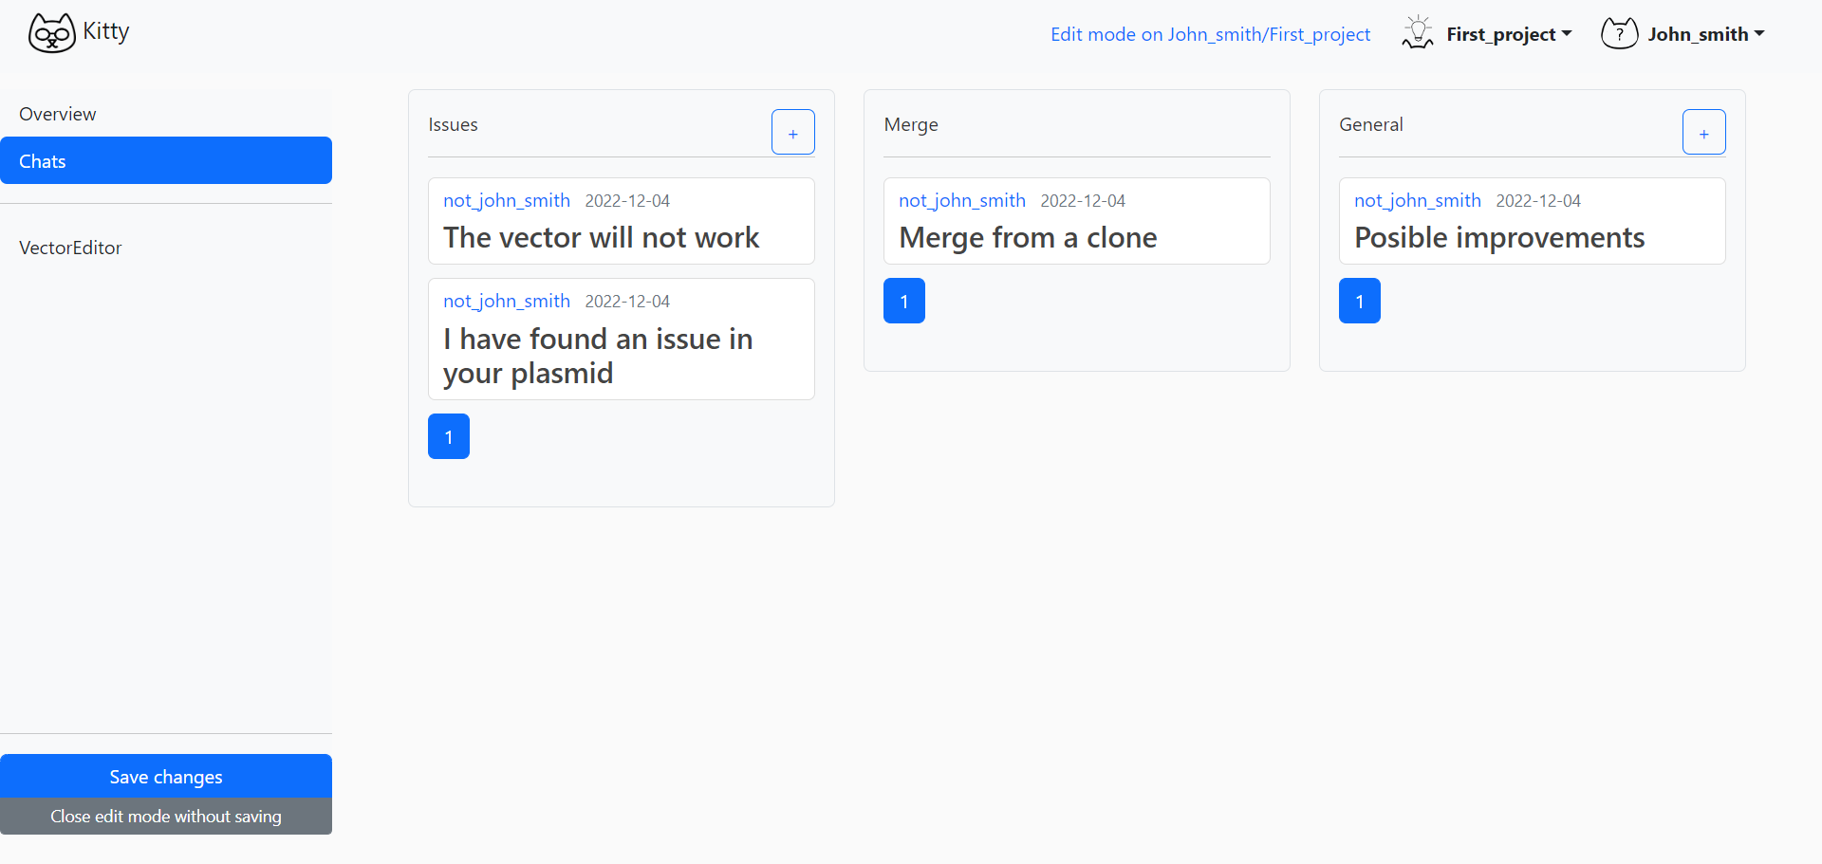Add a new chat in General
The height and width of the screenshot is (864, 1822).
pos(1703,132)
